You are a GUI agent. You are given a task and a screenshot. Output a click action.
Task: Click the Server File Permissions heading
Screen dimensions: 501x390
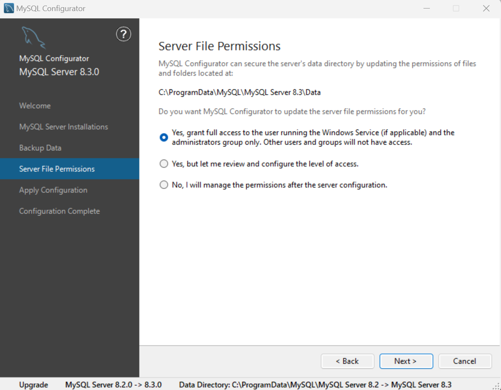219,46
